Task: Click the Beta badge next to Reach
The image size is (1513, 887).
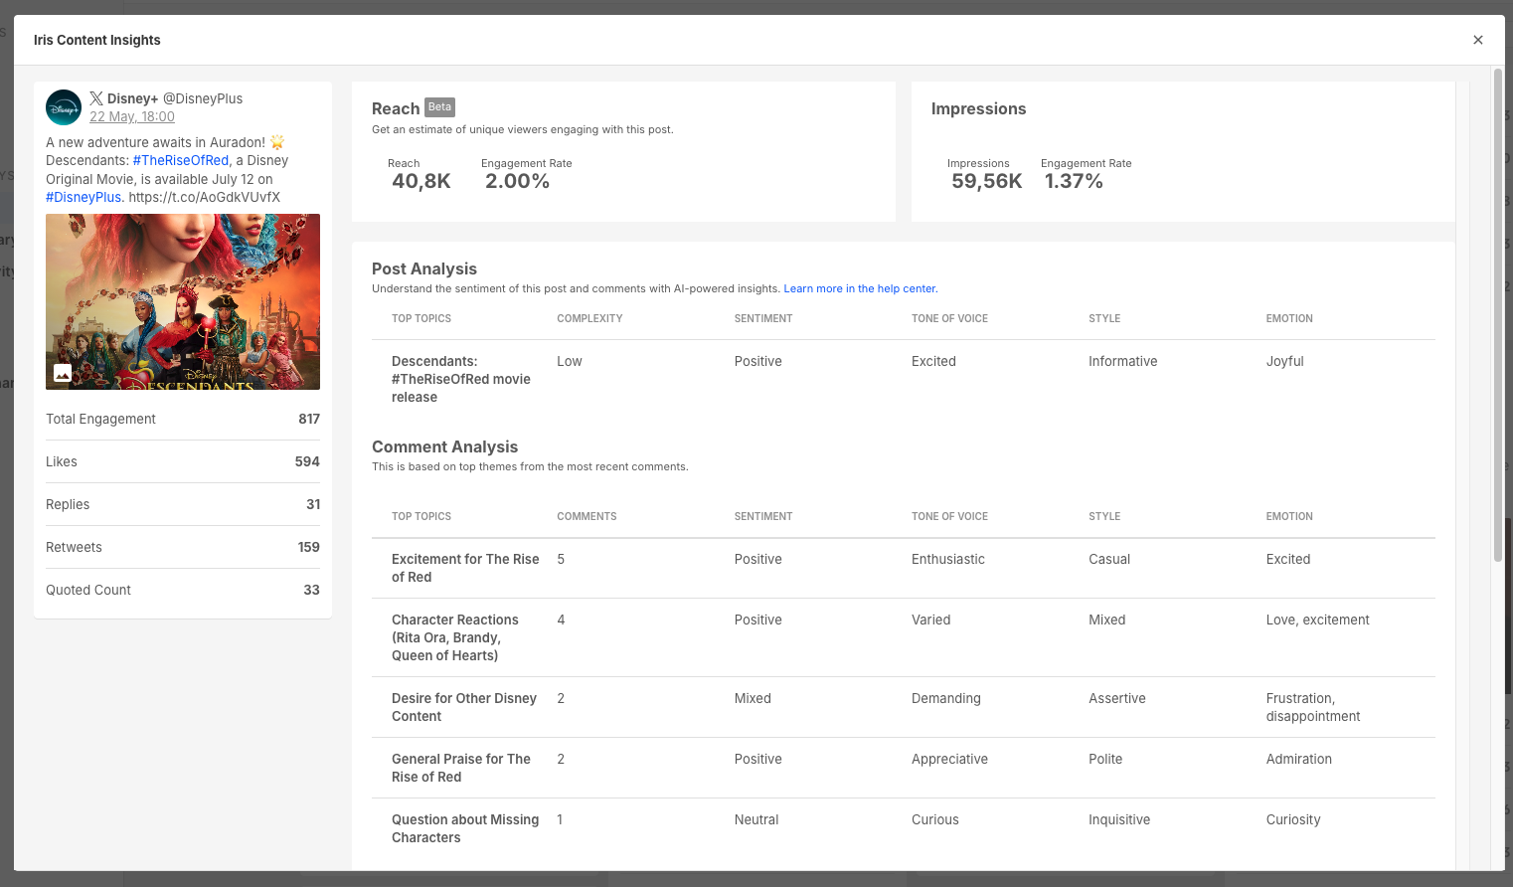Action: pos(439,107)
